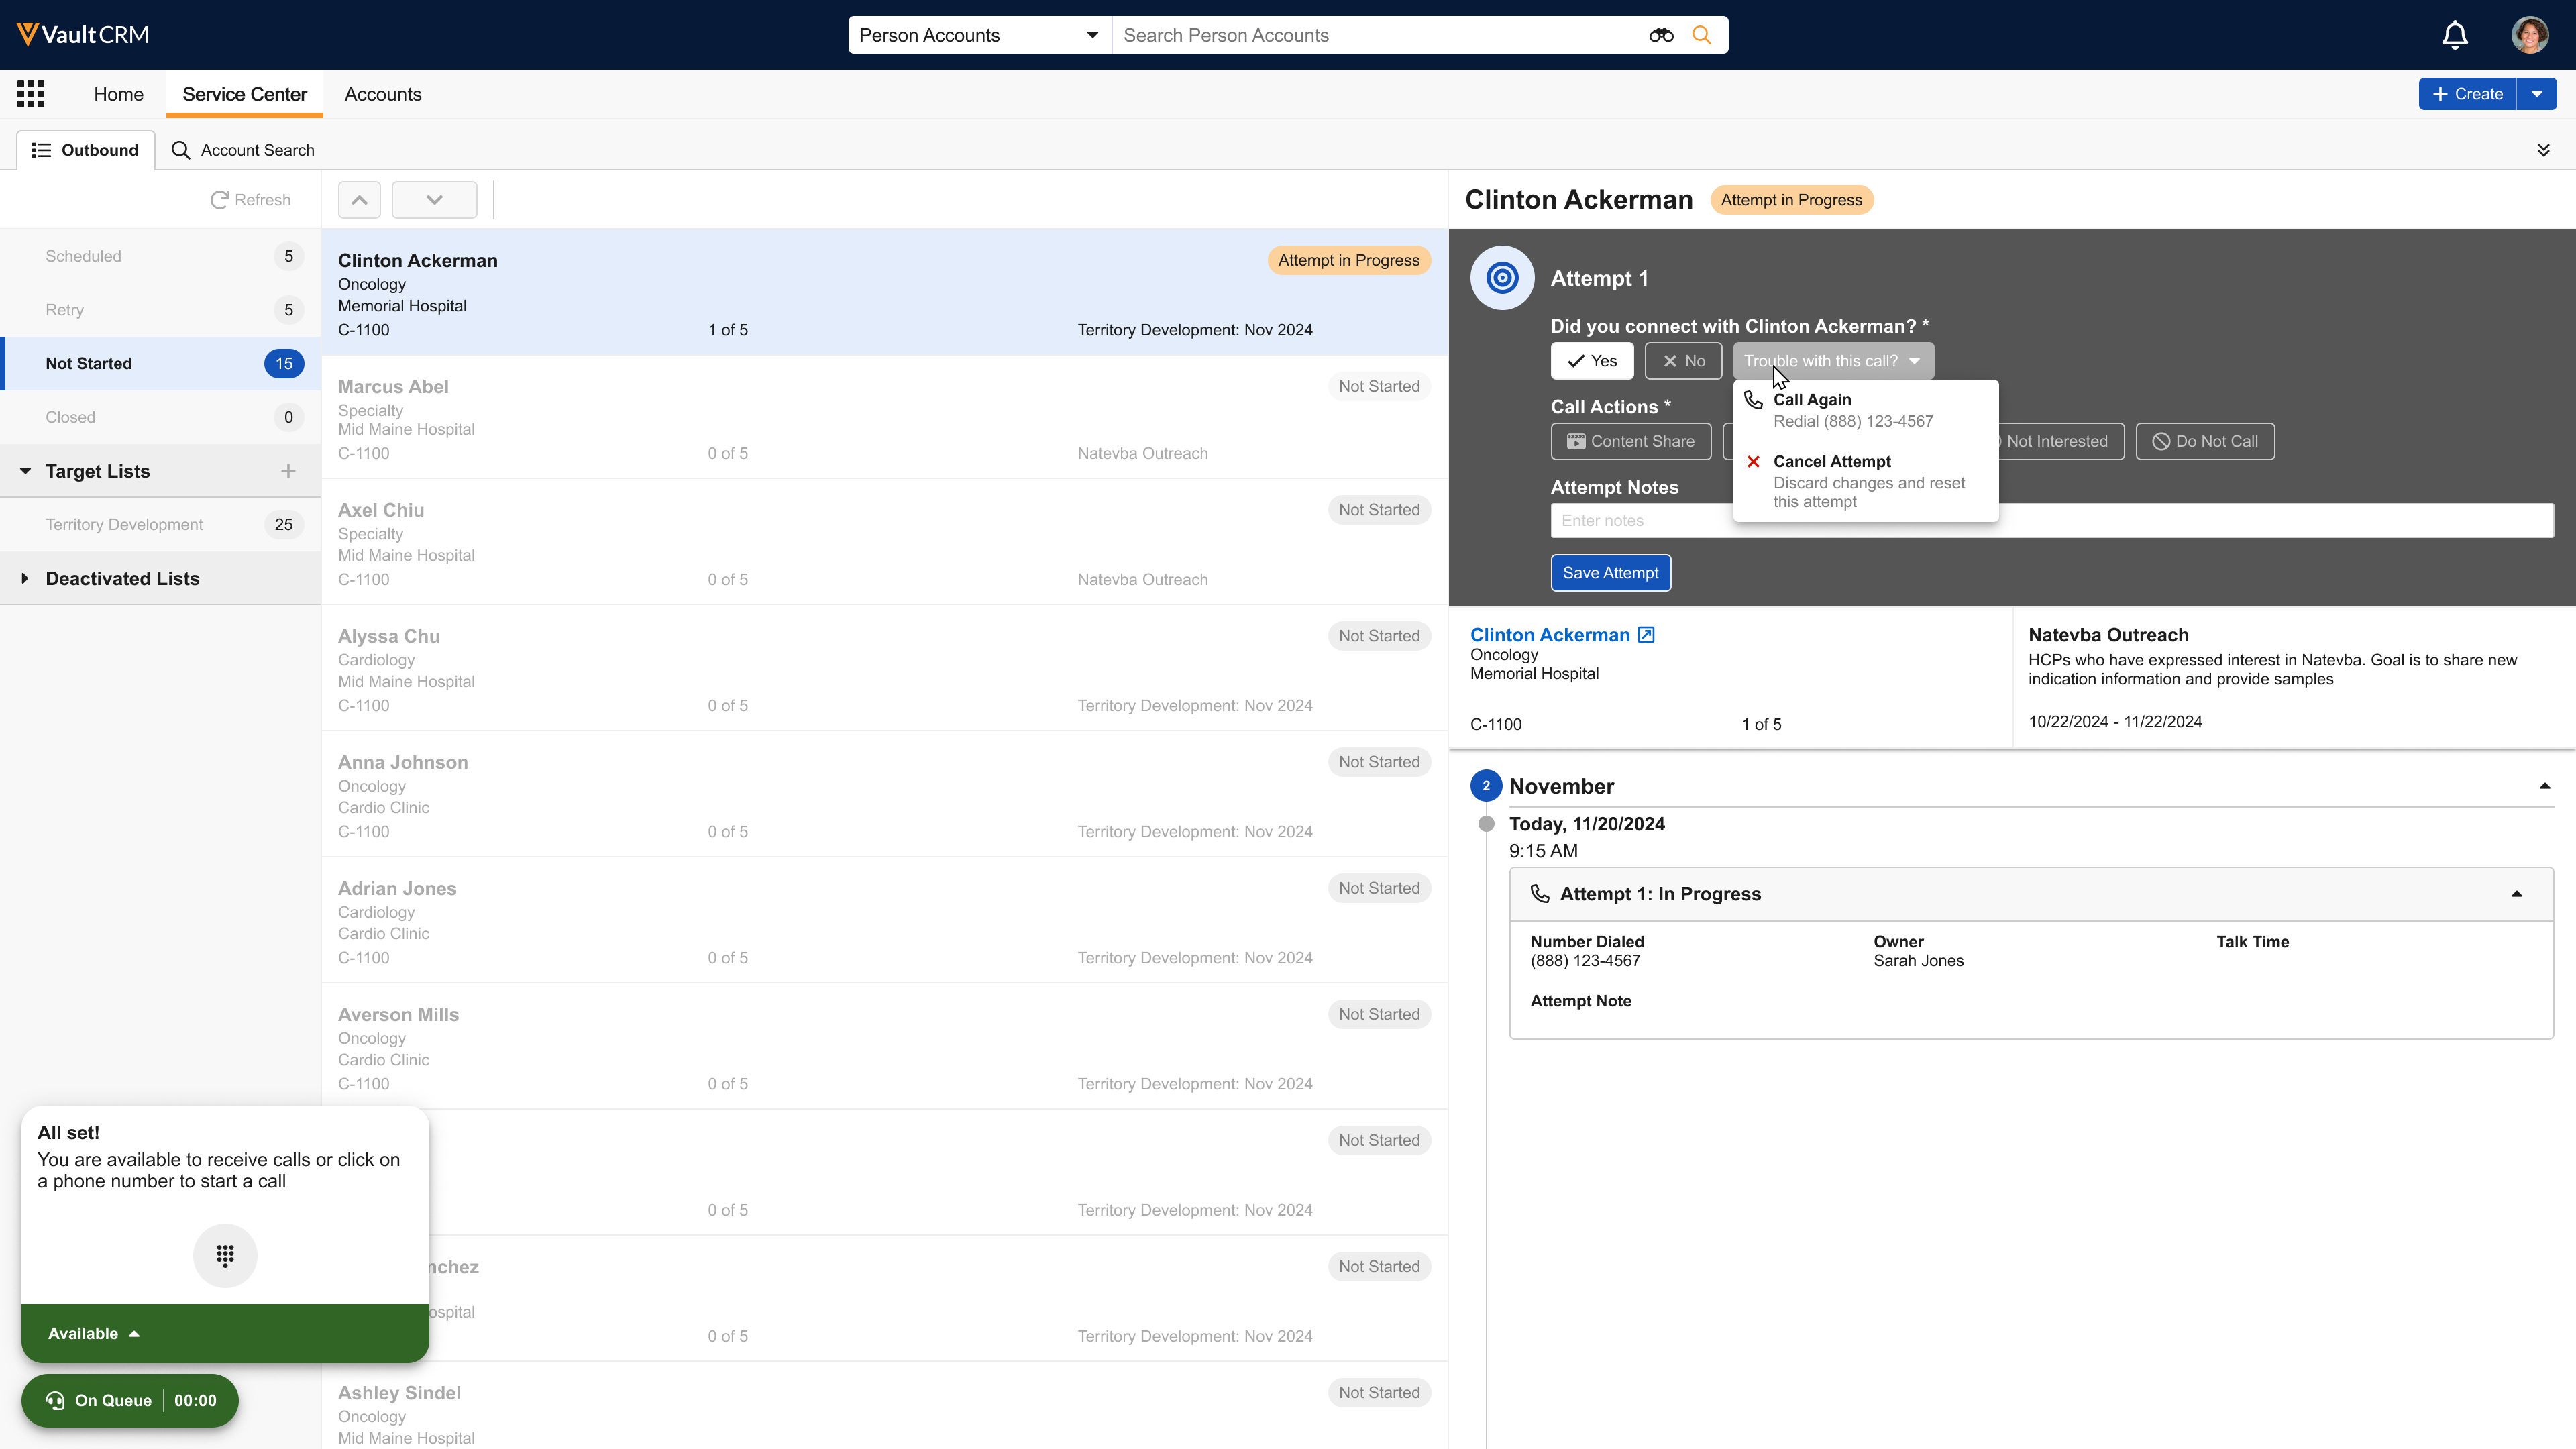Select No for connection question
Screen dimensions: 2576x1449
coord(1683,361)
